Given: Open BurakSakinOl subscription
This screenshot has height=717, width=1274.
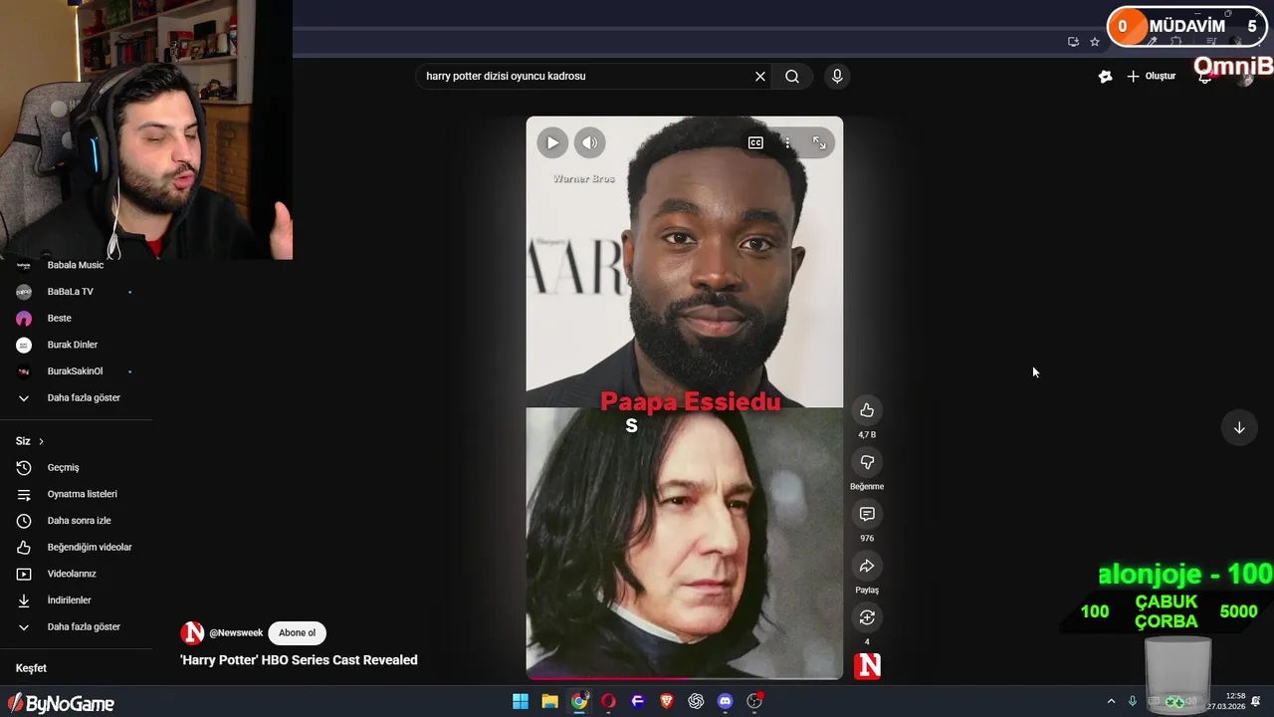Looking at the screenshot, I should 76,371.
